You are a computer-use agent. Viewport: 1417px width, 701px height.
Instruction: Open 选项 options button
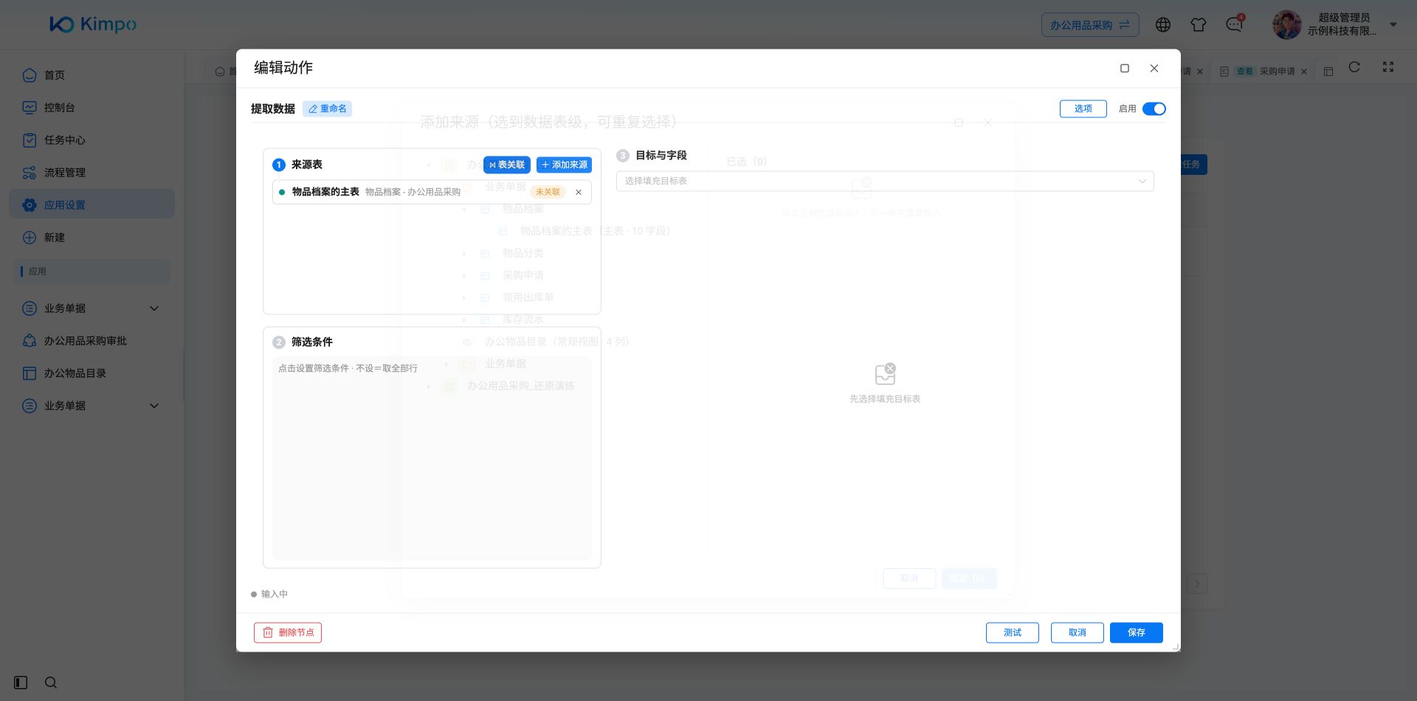(x=1083, y=108)
